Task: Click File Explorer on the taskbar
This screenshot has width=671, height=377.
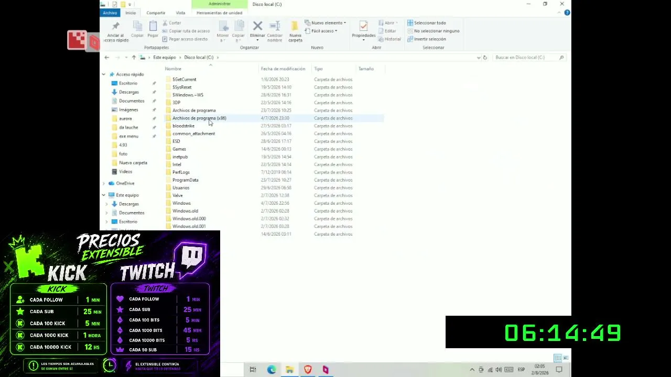Action: coord(289,370)
